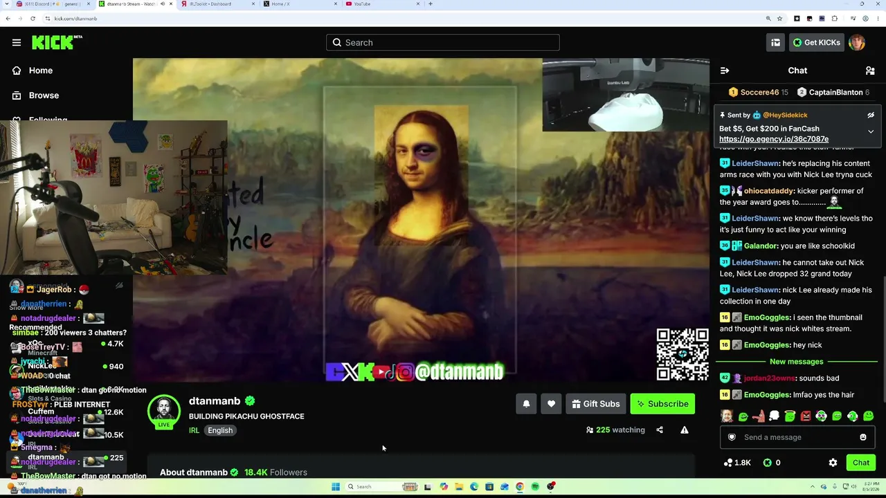The width and height of the screenshot is (886, 498).
Task: Click the 18.4K Followers count
Action: [275, 472]
